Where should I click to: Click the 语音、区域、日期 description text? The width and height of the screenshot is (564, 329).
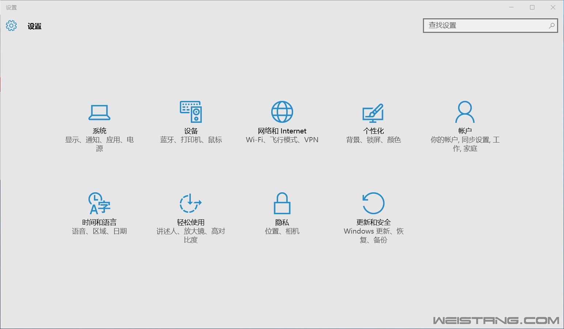[x=99, y=231]
